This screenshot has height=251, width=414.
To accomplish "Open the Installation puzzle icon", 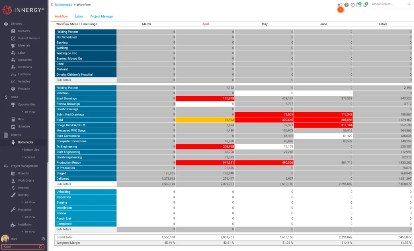I will point(13,225).
